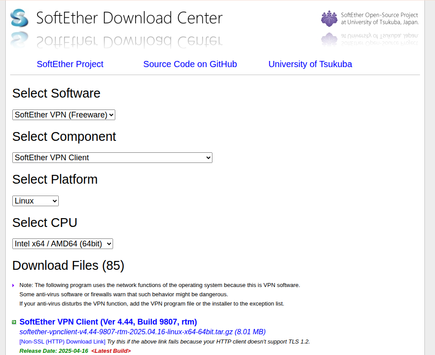Open the Select Component dropdown
Viewport: 435px width, 355px height.
(x=112, y=158)
